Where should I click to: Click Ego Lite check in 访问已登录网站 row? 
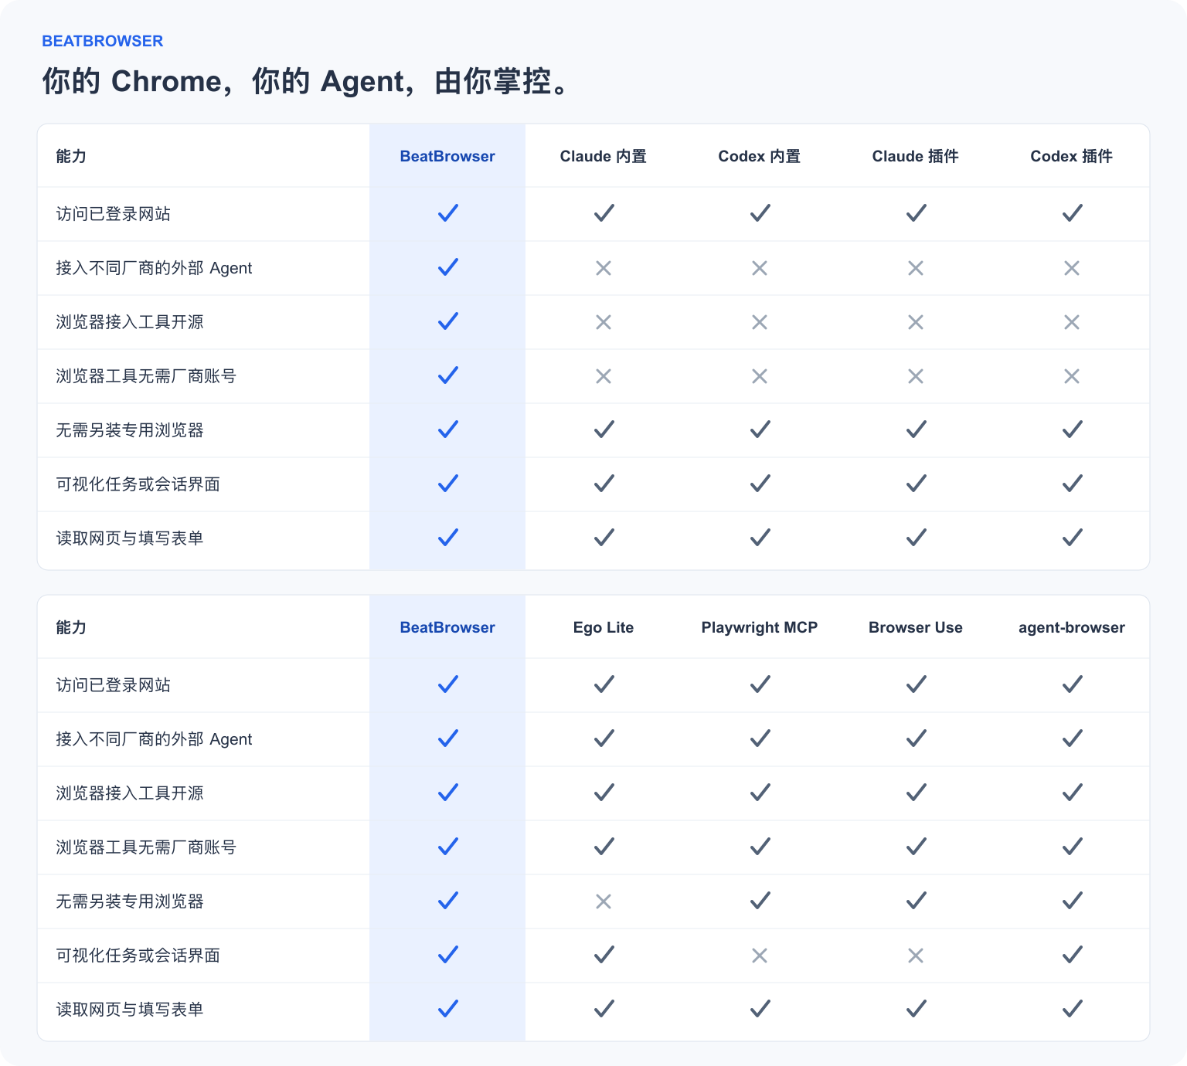click(x=604, y=684)
